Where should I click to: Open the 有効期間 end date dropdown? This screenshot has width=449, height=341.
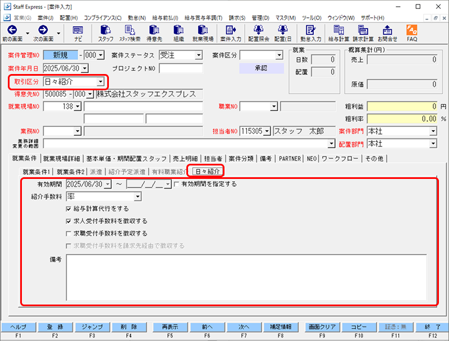pos(168,184)
